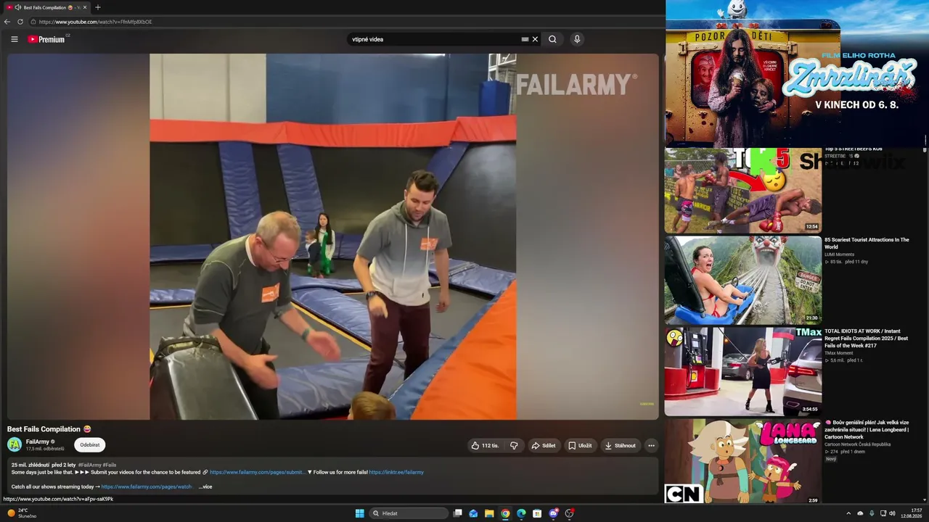Open '85 Scariest Tourist Attractions In The World' title
The image size is (929, 522).
coord(867,243)
